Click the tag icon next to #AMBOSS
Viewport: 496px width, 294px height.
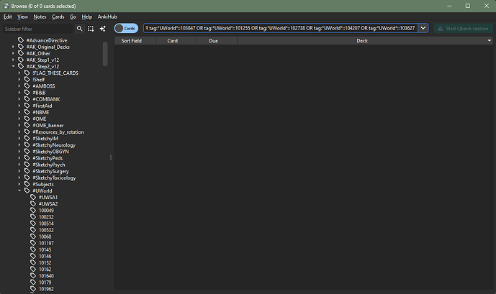click(x=27, y=86)
